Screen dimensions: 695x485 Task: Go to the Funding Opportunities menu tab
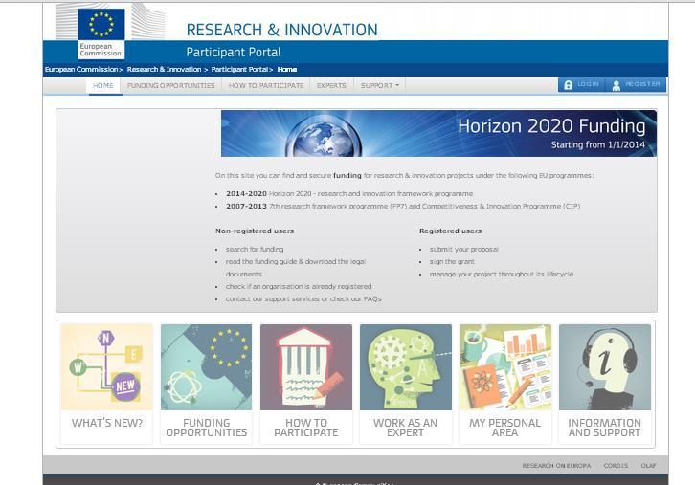[170, 85]
